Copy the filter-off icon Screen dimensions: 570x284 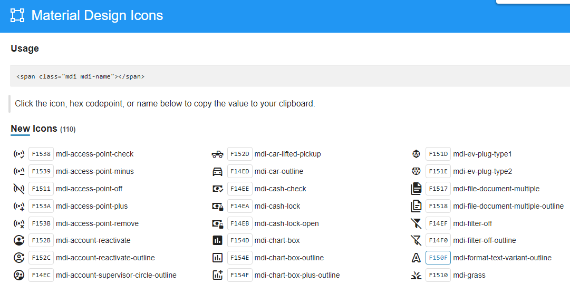(x=416, y=223)
